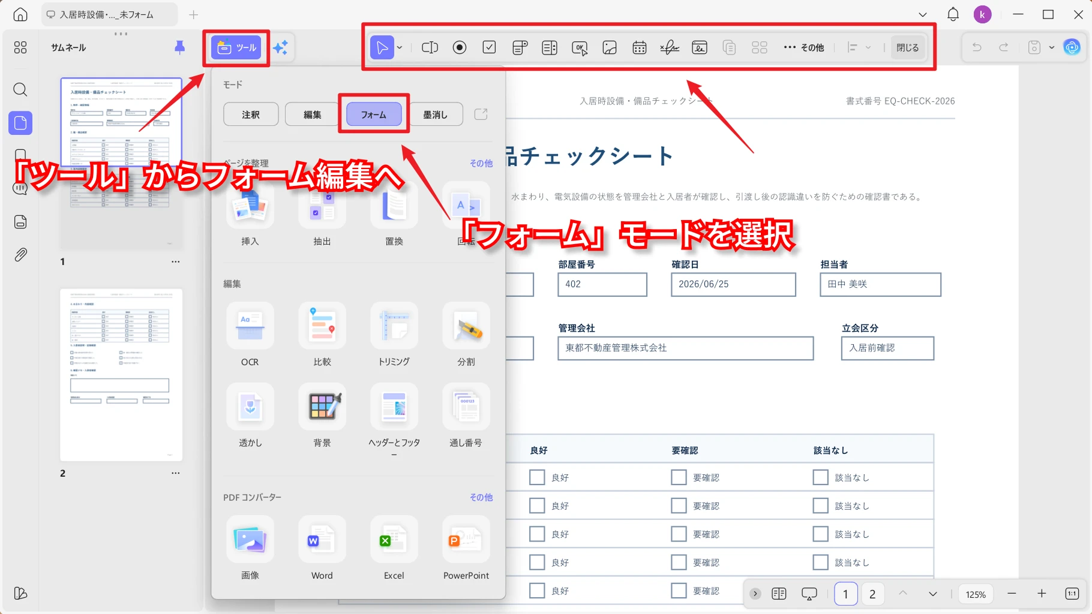This screenshot has width=1092, height=614.
Task: Add an image field tool
Action: [610, 47]
